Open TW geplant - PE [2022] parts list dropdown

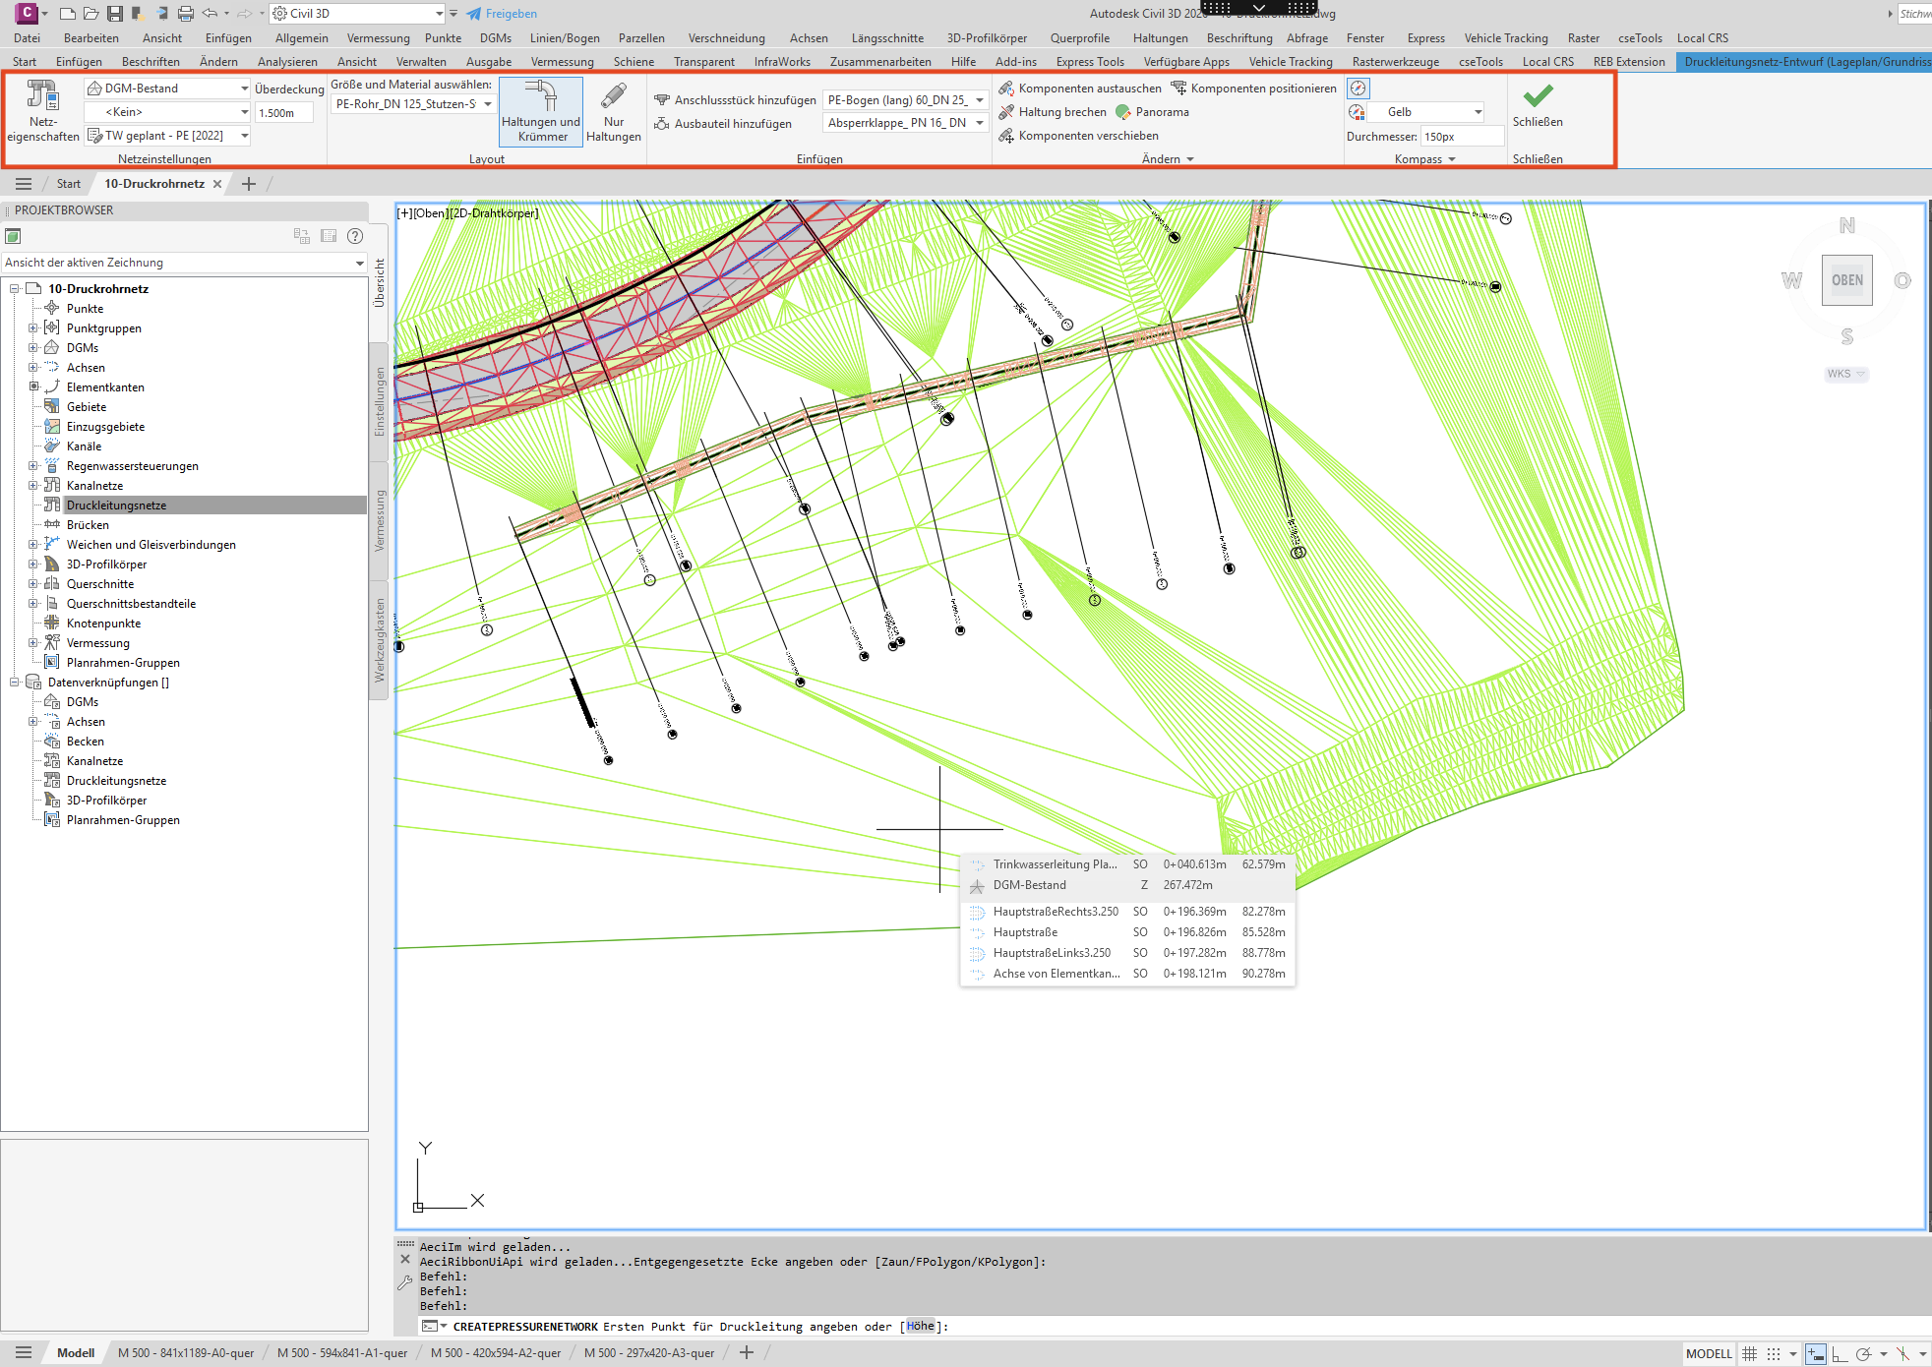coord(168,136)
